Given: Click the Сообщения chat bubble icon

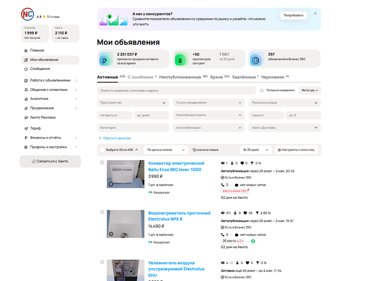Looking at the screenshot, I should tap(26, 69).
